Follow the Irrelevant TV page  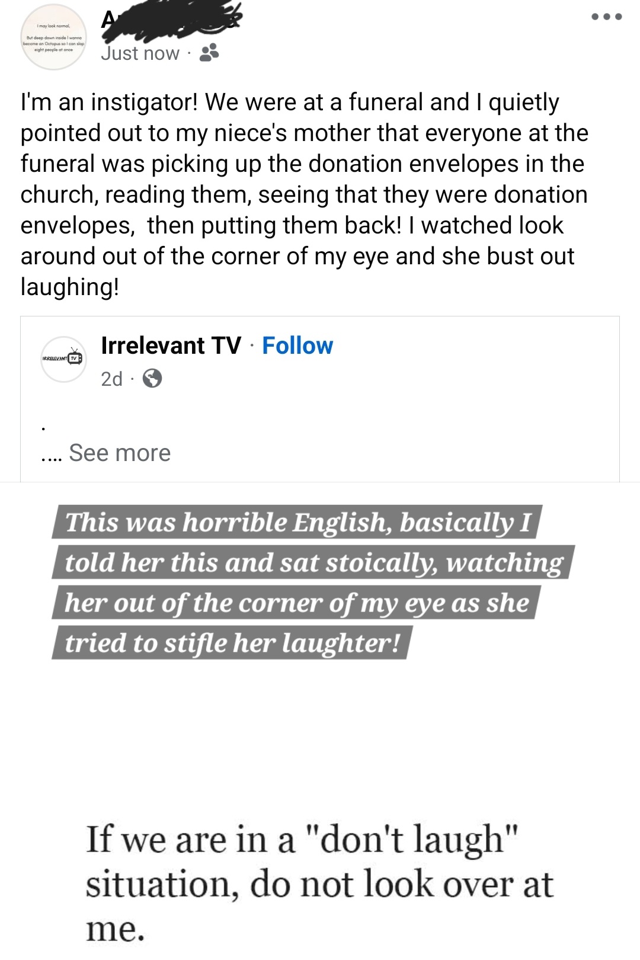coord(297,345)
